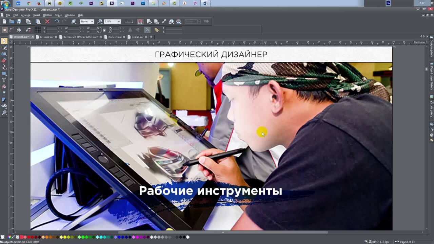
Task: Apply the white swatch at line end
Action: pos(188,237)
